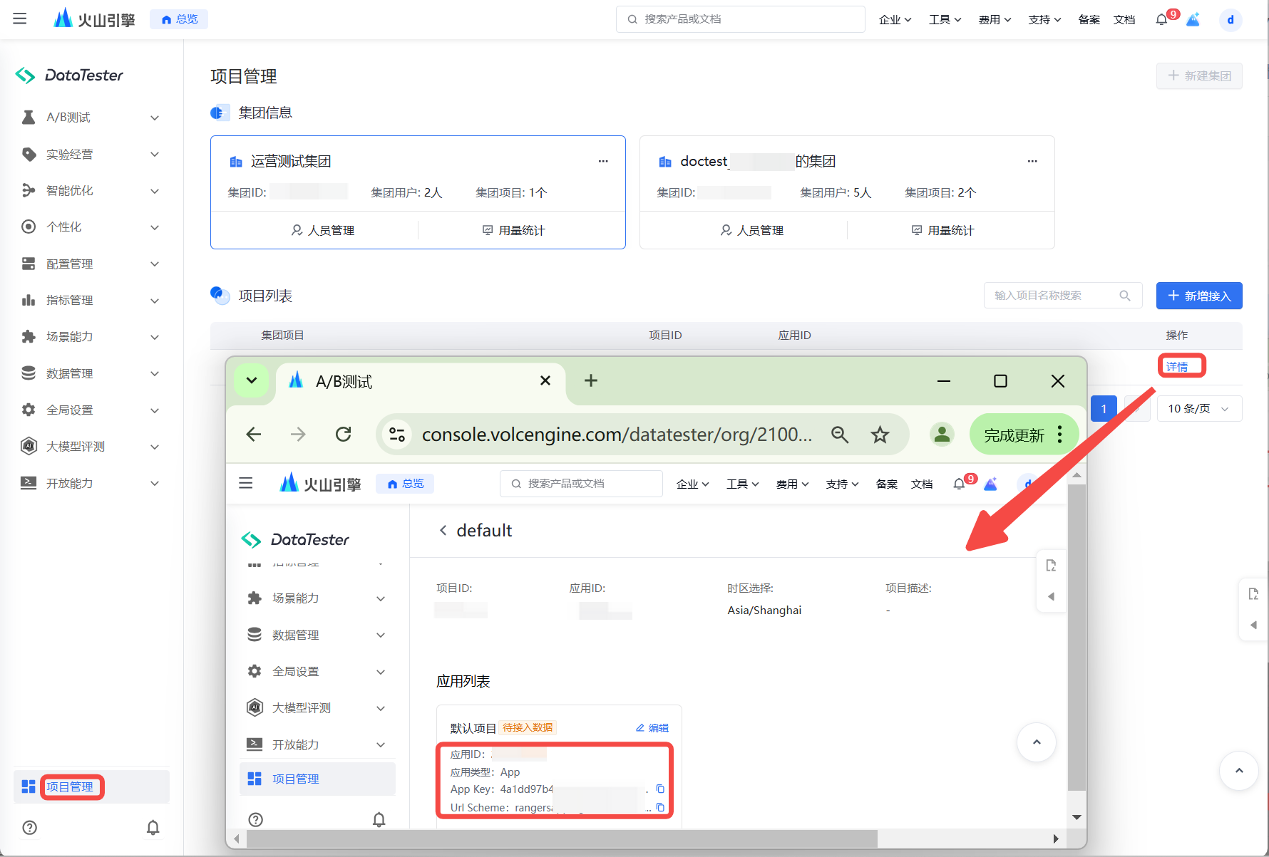The height and width of the screenshot is (857, 1269).
Task: Expand 场景能力 chevron in the browser window sidebar
Action: 381,598
